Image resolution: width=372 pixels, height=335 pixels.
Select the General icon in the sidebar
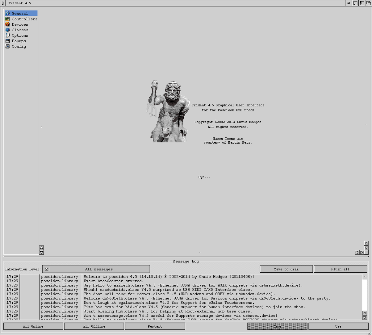(x=7, y=13)
